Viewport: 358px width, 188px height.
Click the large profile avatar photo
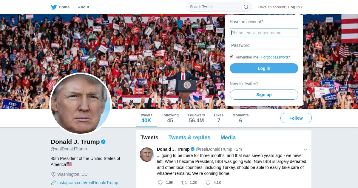tap(81, 104)
